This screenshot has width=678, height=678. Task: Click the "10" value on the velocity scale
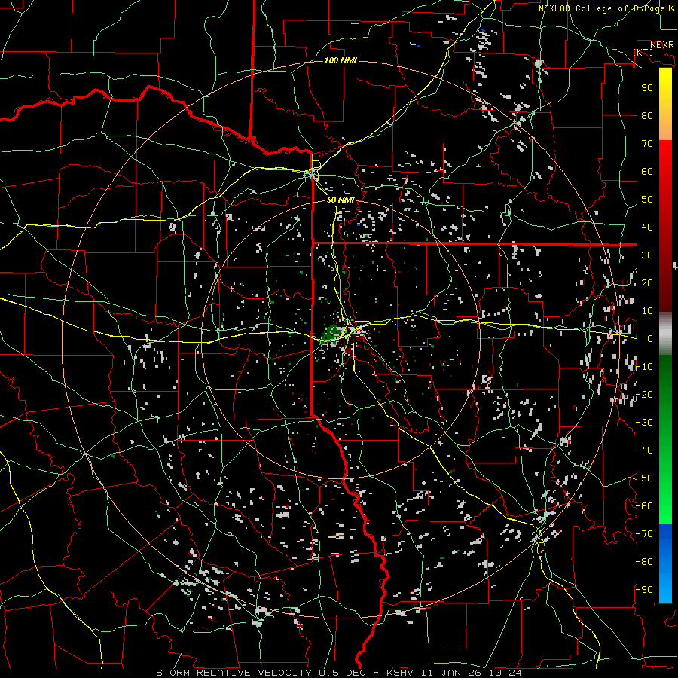(647, 311)
